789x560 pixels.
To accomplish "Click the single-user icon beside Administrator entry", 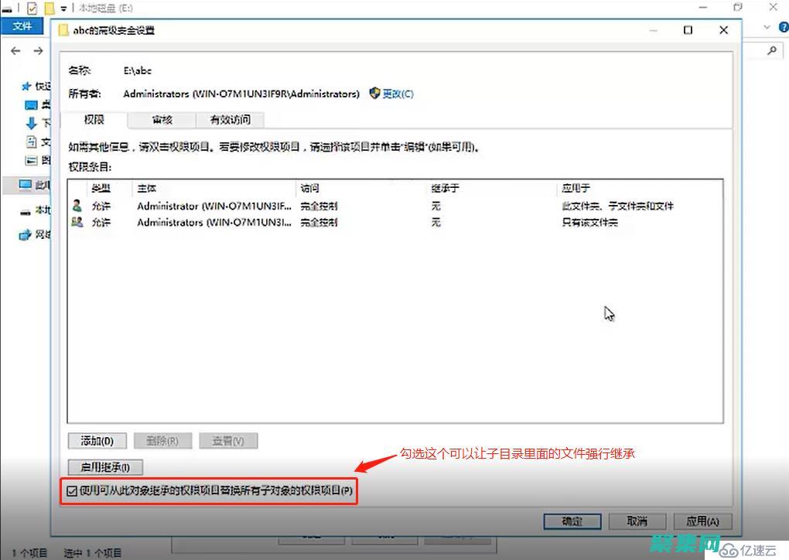I will click(x=78, y=206).
